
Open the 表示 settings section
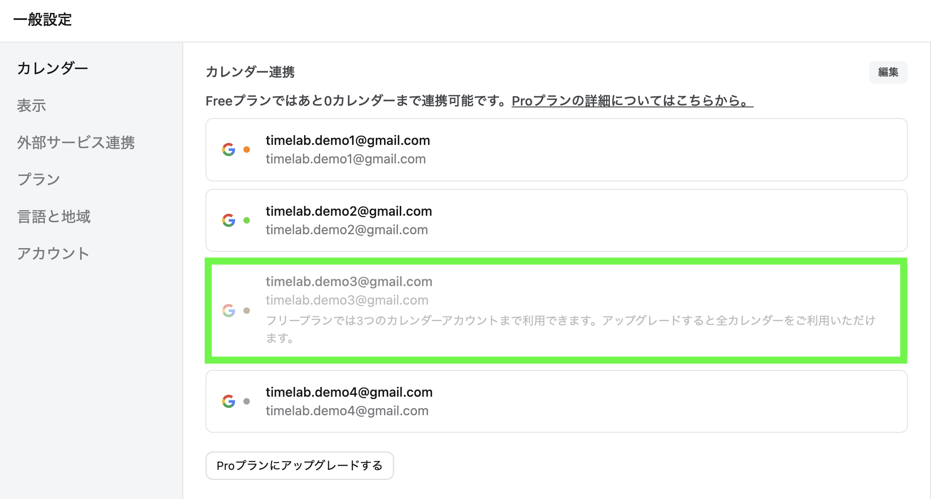(31, 106)
